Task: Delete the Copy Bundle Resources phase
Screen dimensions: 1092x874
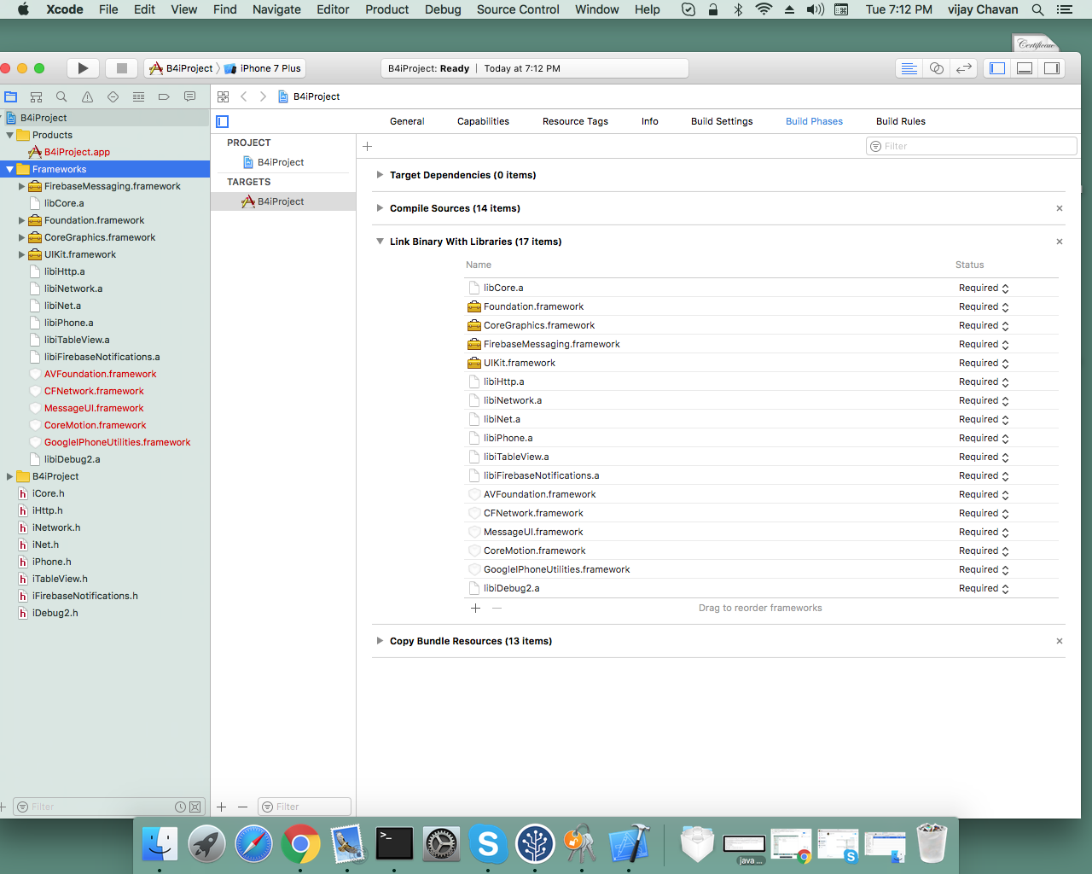Action: pos(1060,641)
